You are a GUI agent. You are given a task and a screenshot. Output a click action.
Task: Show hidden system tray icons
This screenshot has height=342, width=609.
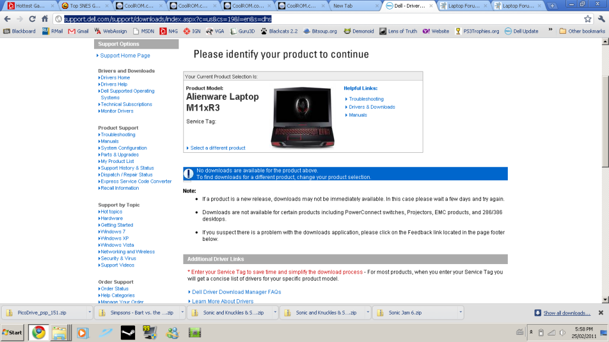[531, 332]
